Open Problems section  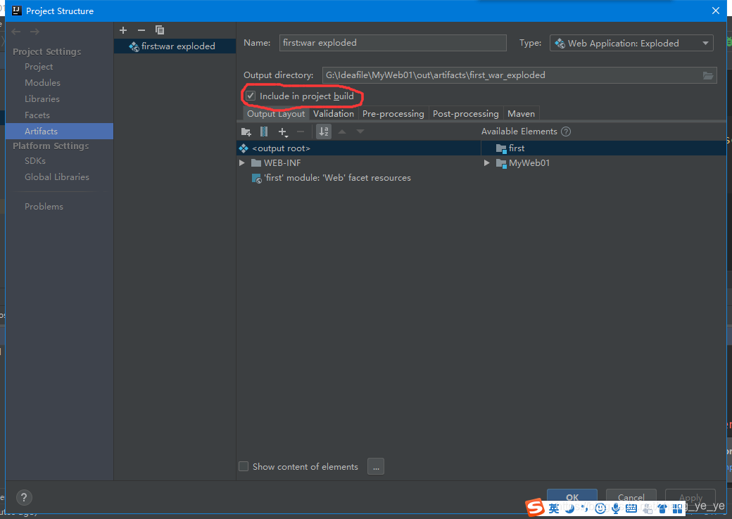[x=44, y=207]
